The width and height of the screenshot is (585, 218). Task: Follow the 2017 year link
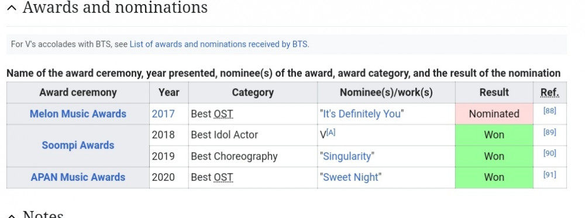163,114
